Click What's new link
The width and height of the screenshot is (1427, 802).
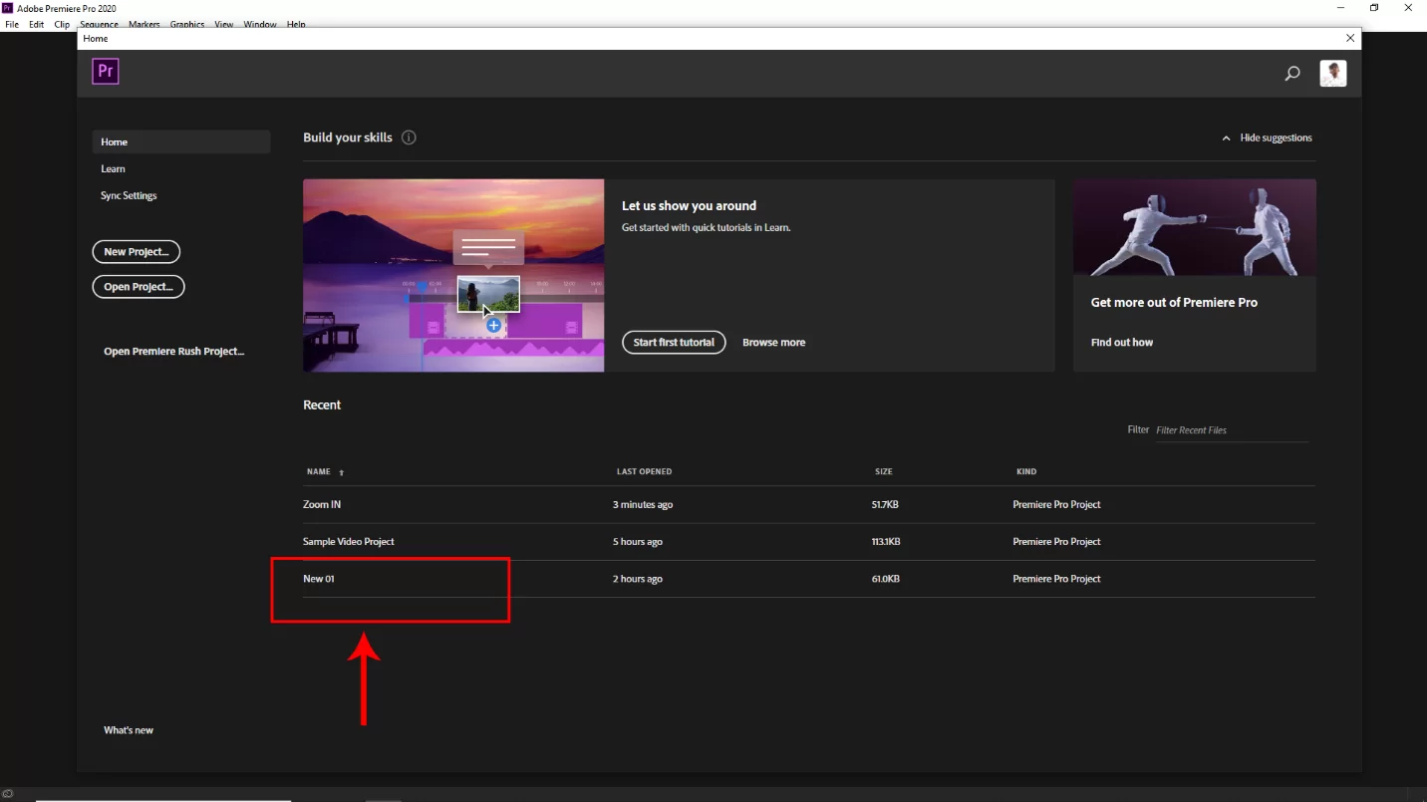[129, 730]
